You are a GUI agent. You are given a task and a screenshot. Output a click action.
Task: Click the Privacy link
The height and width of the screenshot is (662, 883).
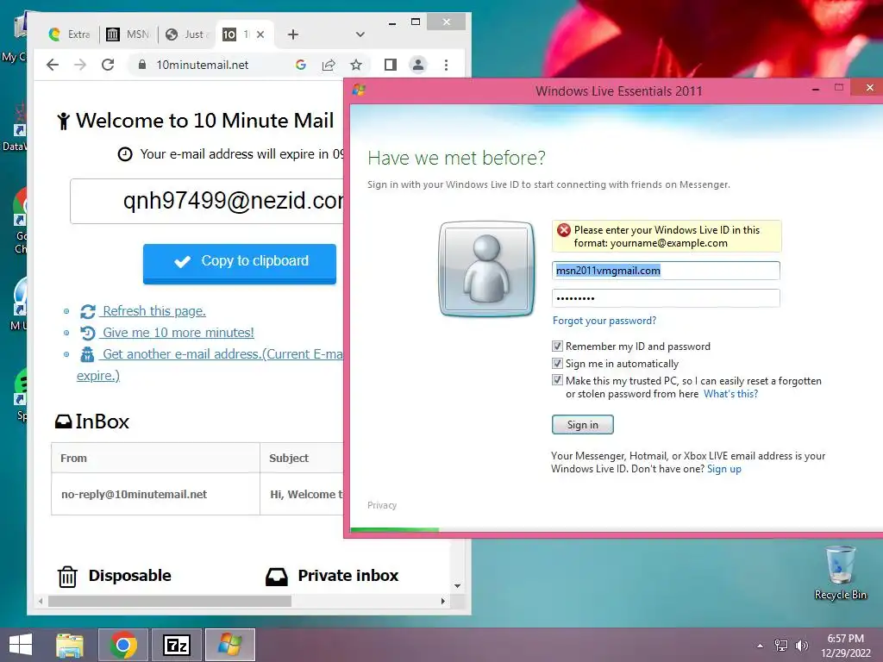click(x=382, y=505)
